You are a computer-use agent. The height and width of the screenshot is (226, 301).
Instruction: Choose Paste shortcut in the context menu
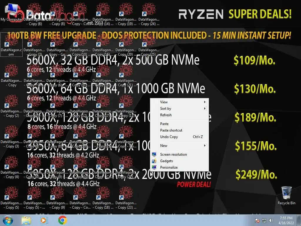click(180, 130)
